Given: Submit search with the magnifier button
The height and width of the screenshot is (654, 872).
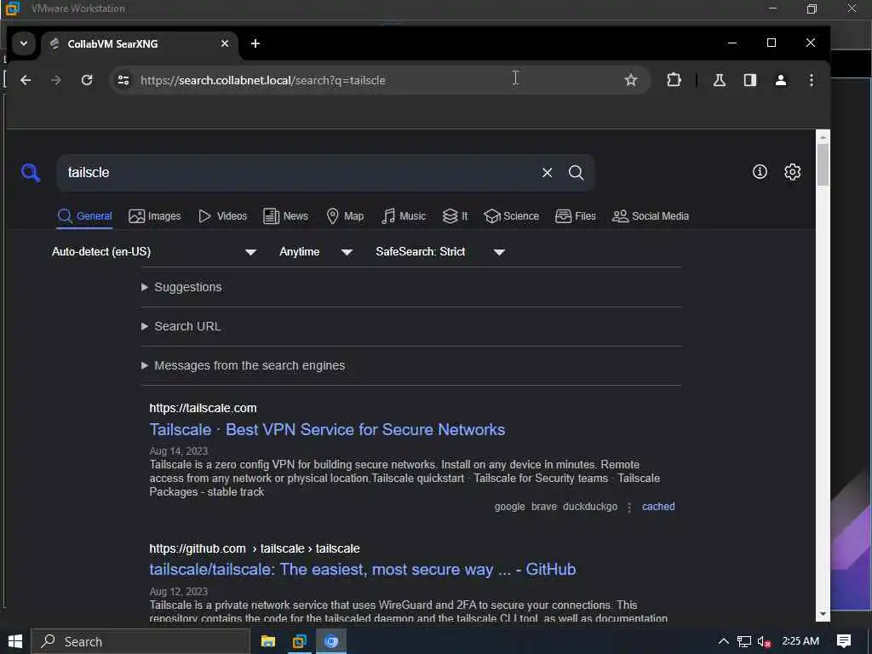Looking at the screenshot, I should click(x=577, y=173).
